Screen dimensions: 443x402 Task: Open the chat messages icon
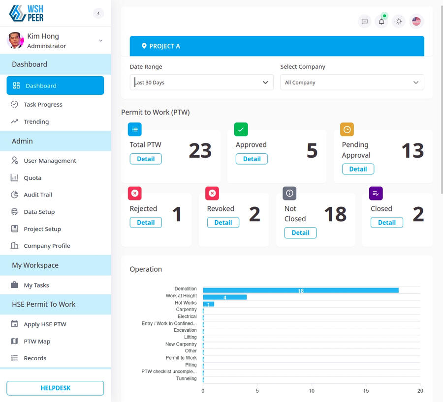coord(365,22)
